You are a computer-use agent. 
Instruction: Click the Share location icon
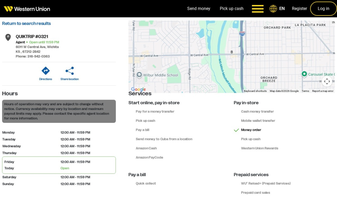(x=70, y=71)
